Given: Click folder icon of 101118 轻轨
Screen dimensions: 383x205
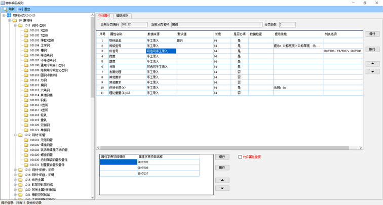Looking at the screenshot, I should [26, 115].
